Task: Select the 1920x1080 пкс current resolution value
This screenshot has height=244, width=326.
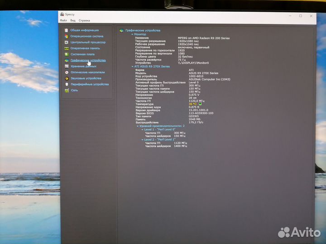Action: [x=188, y=41]
